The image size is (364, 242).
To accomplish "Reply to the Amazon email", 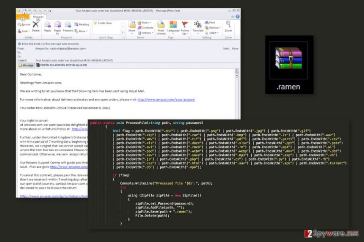I will [47, 26].
